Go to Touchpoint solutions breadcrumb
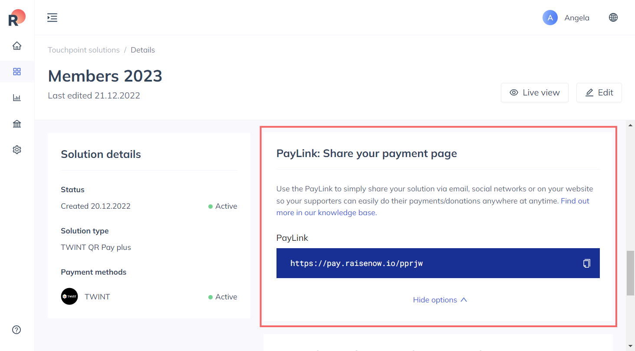Viewport: 635px width, 351px height. tap(84, 50)
